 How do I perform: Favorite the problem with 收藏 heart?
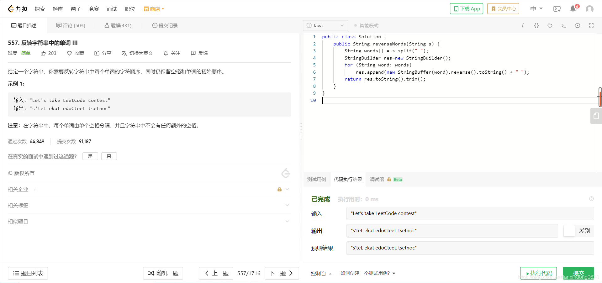tap(76, 53)
